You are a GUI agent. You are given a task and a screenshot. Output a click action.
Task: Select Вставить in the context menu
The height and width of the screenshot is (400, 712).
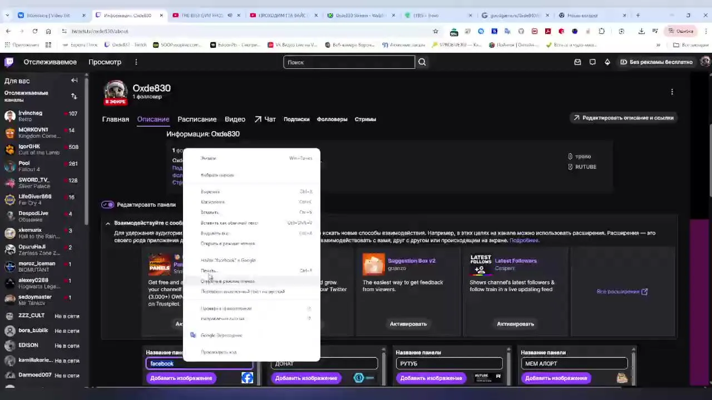tap(251, 212)
